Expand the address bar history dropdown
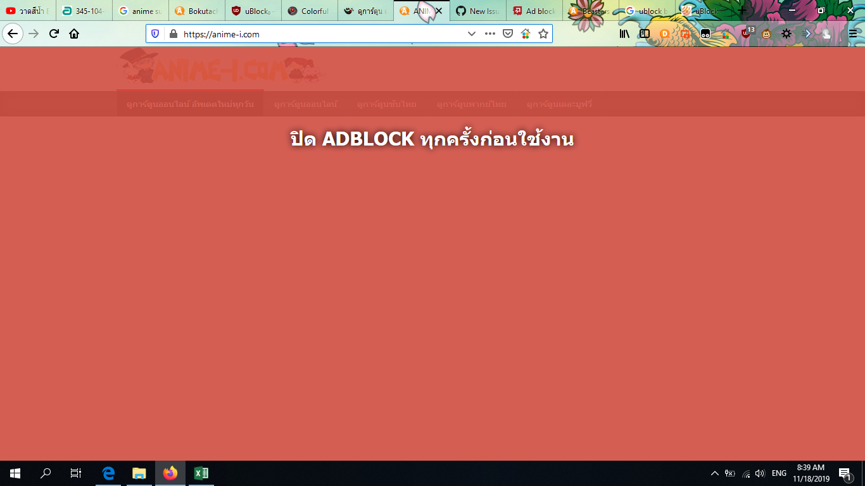Viewport: 865px width, 486px height. point(471,34)
